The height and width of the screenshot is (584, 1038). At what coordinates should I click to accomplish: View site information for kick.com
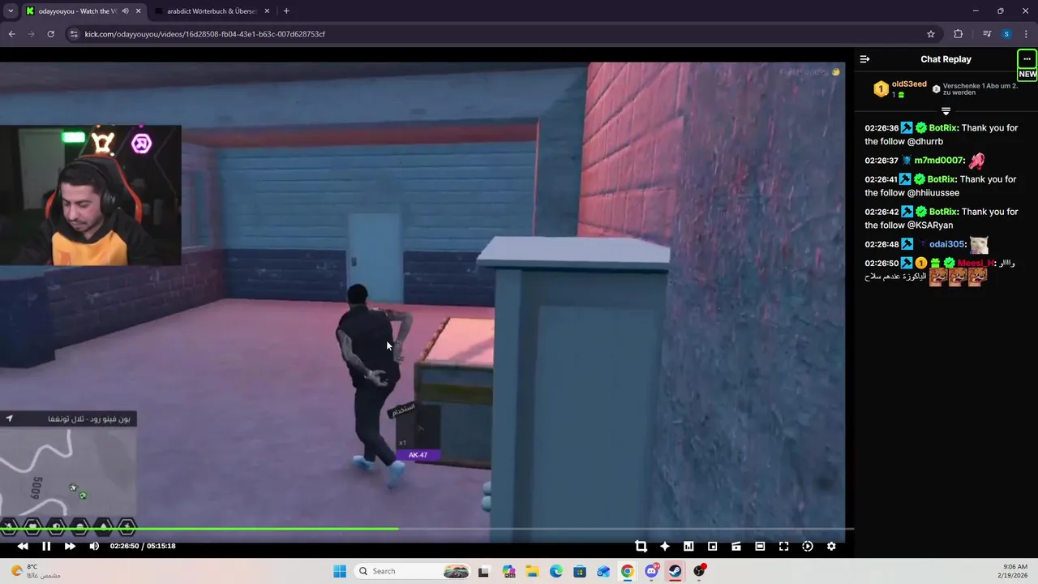[74, 34]
